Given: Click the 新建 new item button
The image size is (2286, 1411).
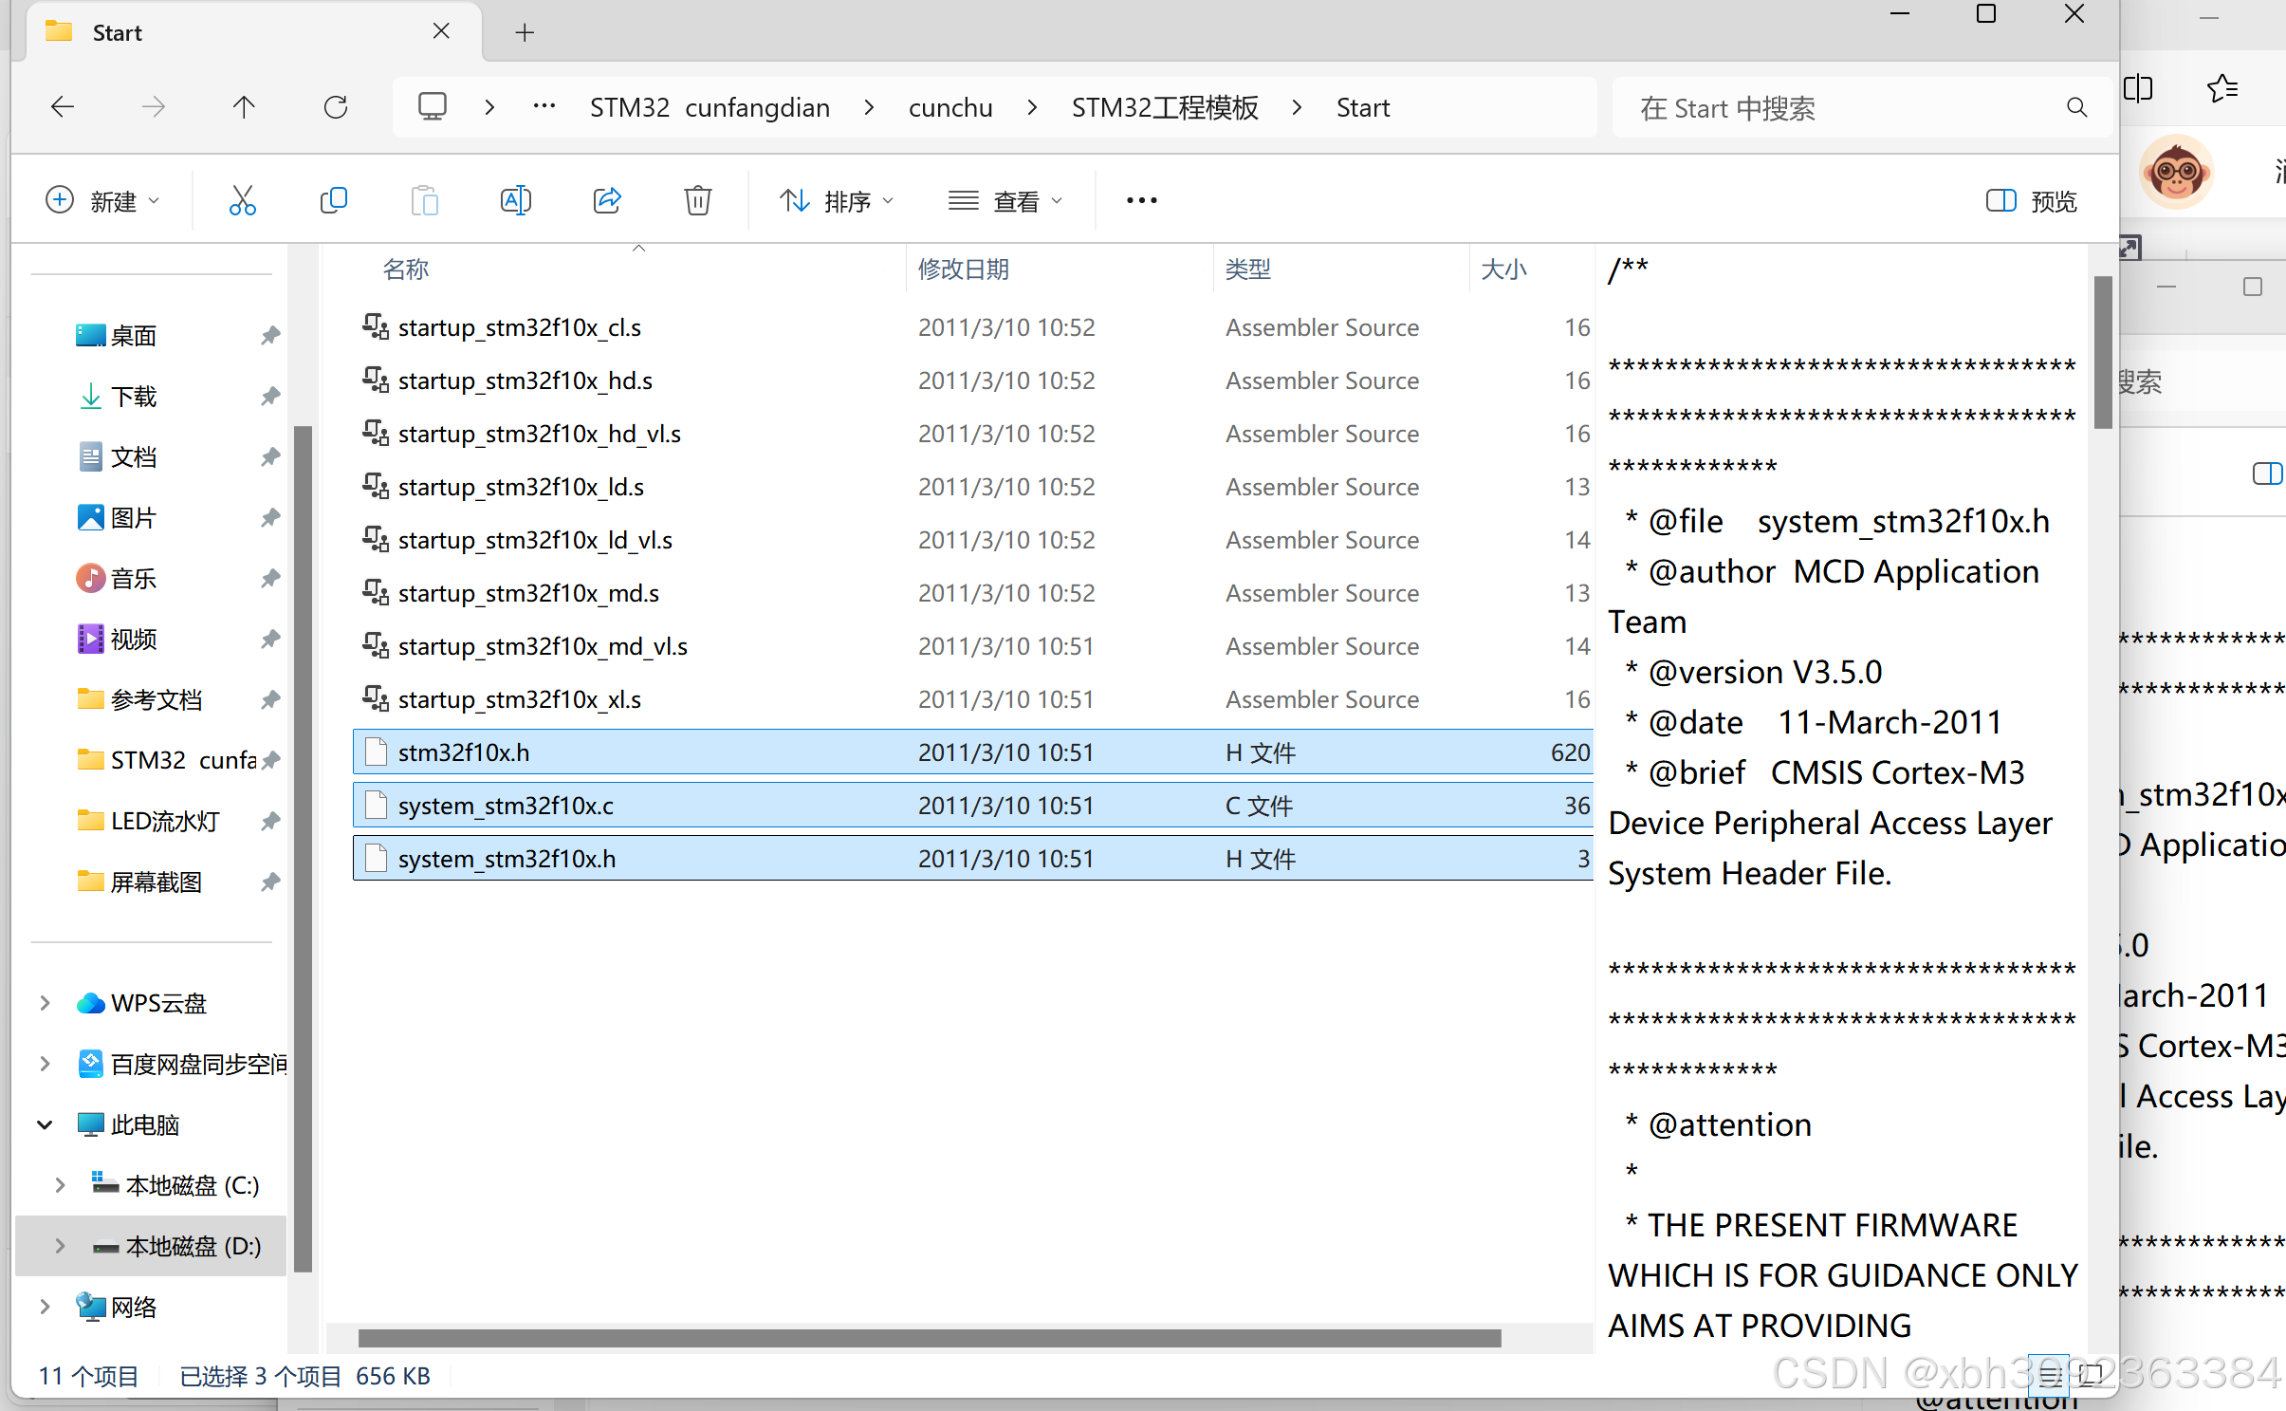Looking at the screenshot, I should pyautogui.click(x=102, y=200).
